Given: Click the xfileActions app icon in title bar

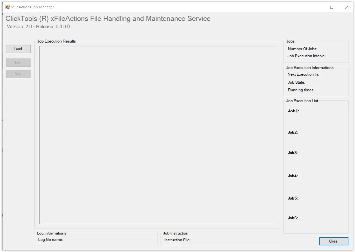Looking at the screenshot, I should pyautogui.click(x=8, y=7).
